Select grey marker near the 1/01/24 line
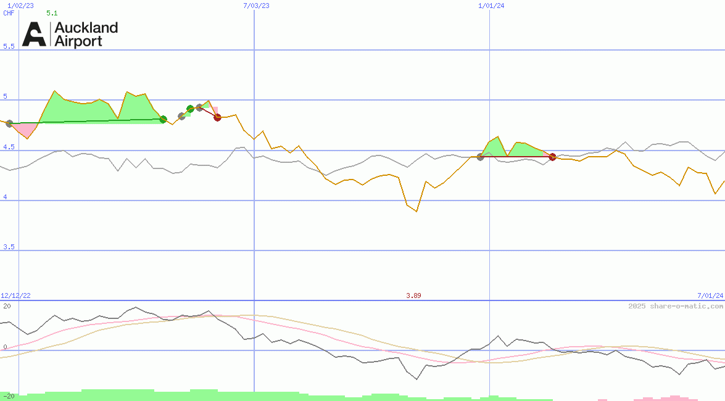This screenshot has height=401, width=725. (481, 157)
